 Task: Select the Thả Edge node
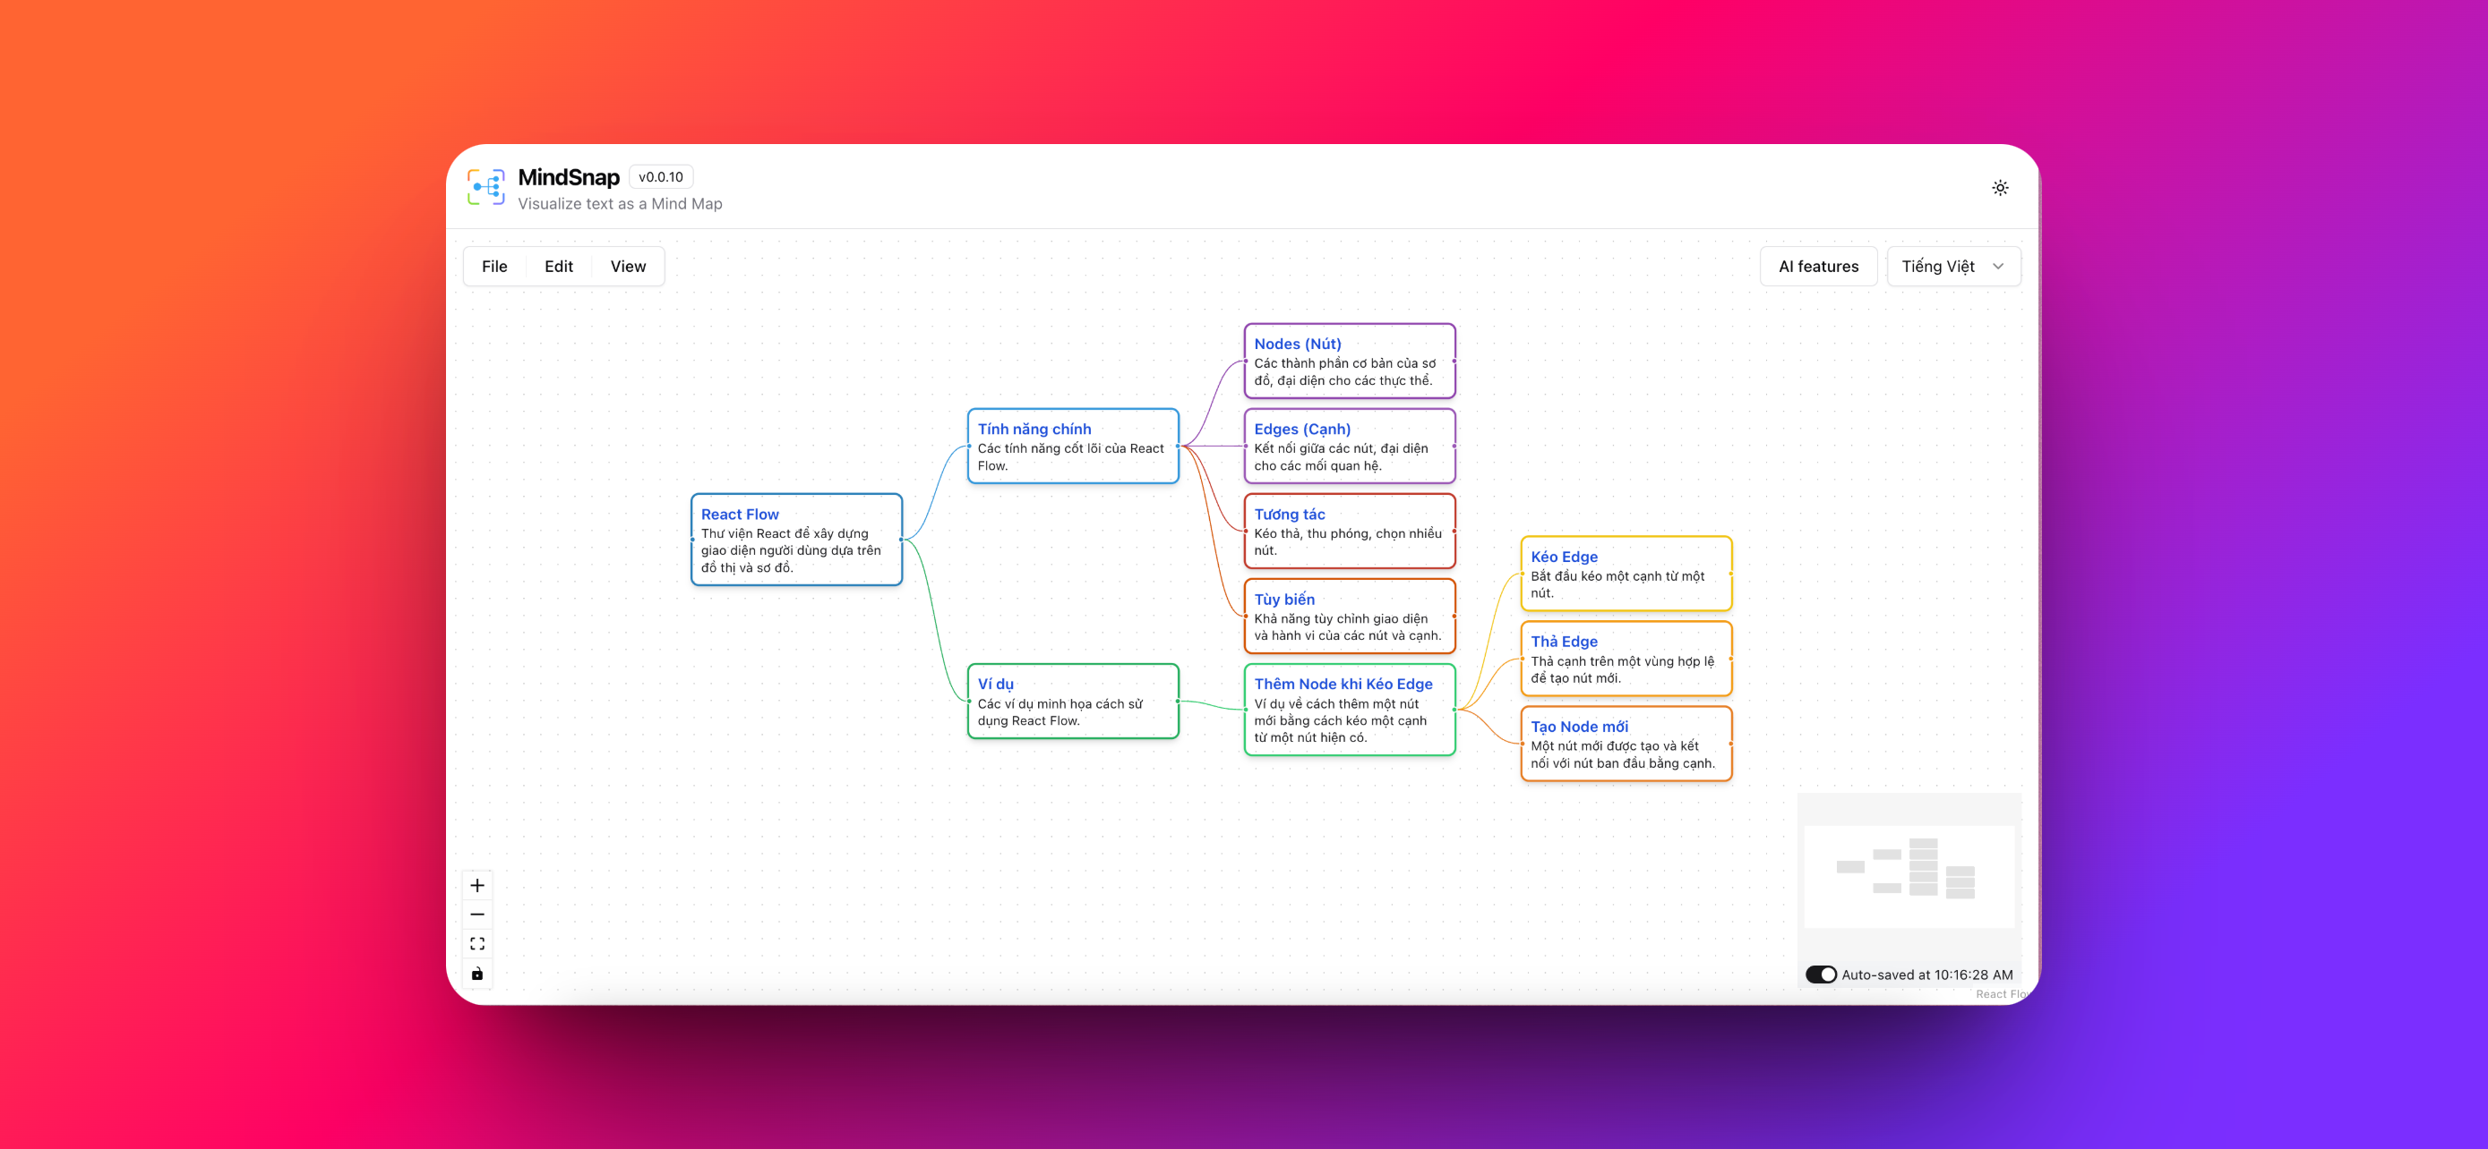(x=1626, y=658)
